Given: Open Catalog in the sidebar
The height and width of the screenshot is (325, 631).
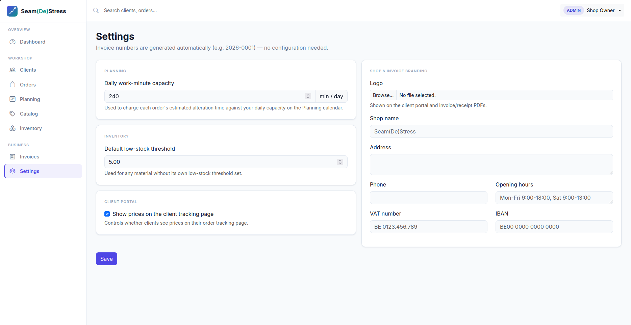Looking at the screenshot, I should 43,114.
